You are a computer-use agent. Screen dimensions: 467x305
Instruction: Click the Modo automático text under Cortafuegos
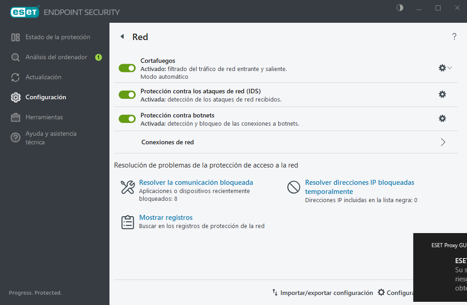(x=164, y=76)
